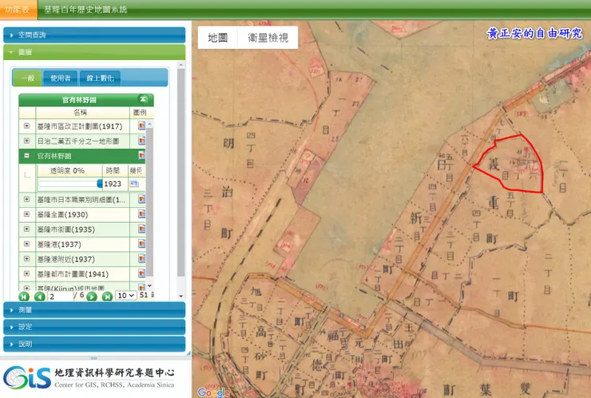Open legend icon for 基隆都市計畫圖(1941)
Viewport: 591px width, 398px height.
tap(141, 273)
